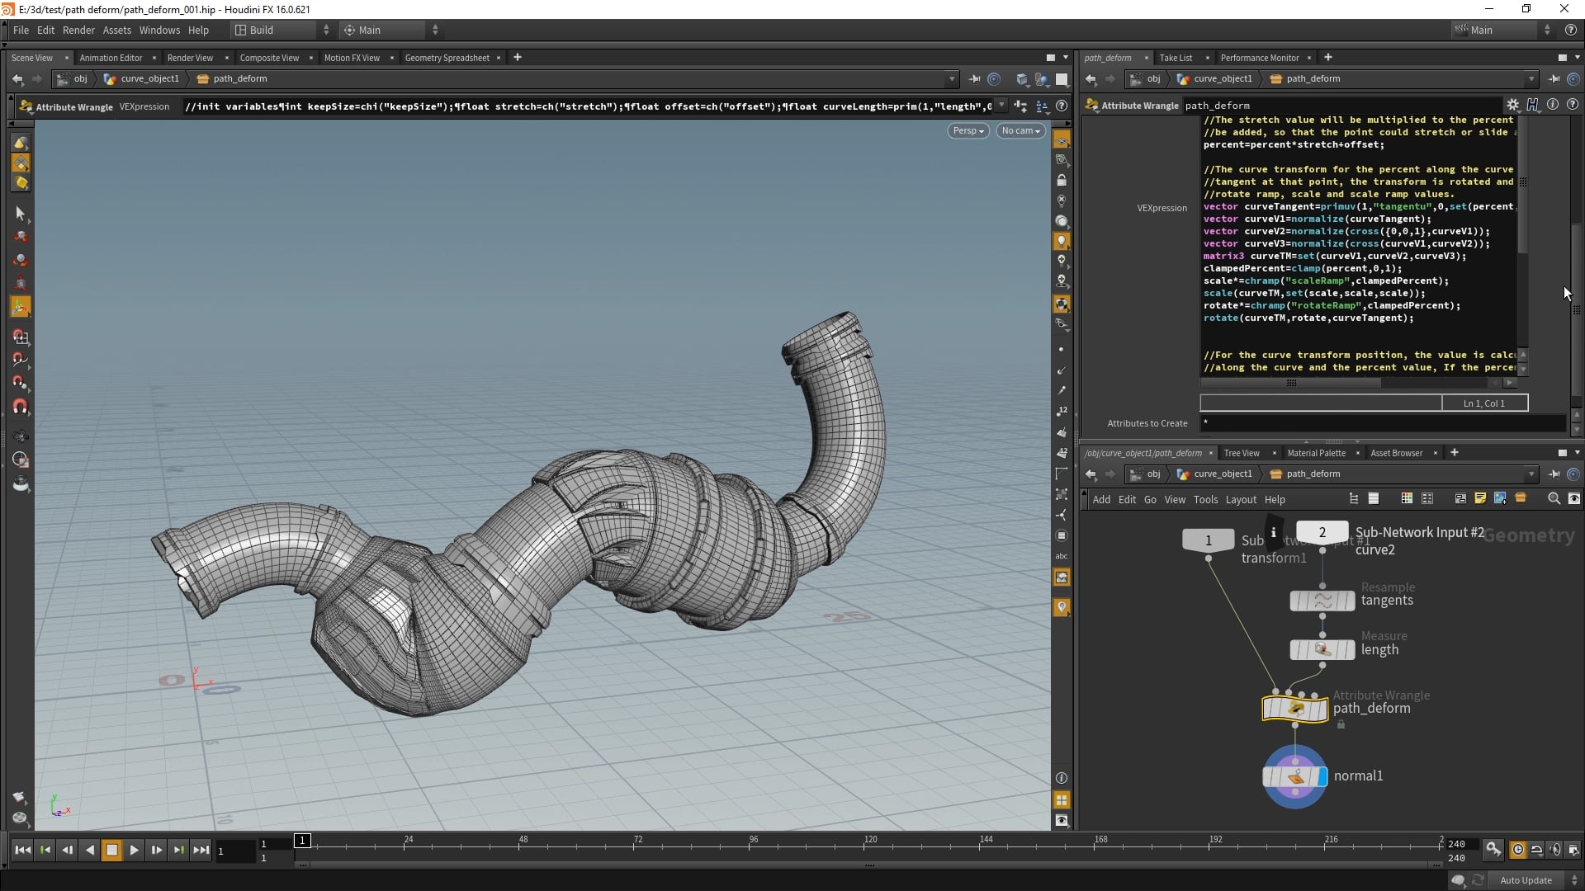Create a sticky note in network editor
The width and height of the screenshot is (1585, 891).
point(1480,498)
